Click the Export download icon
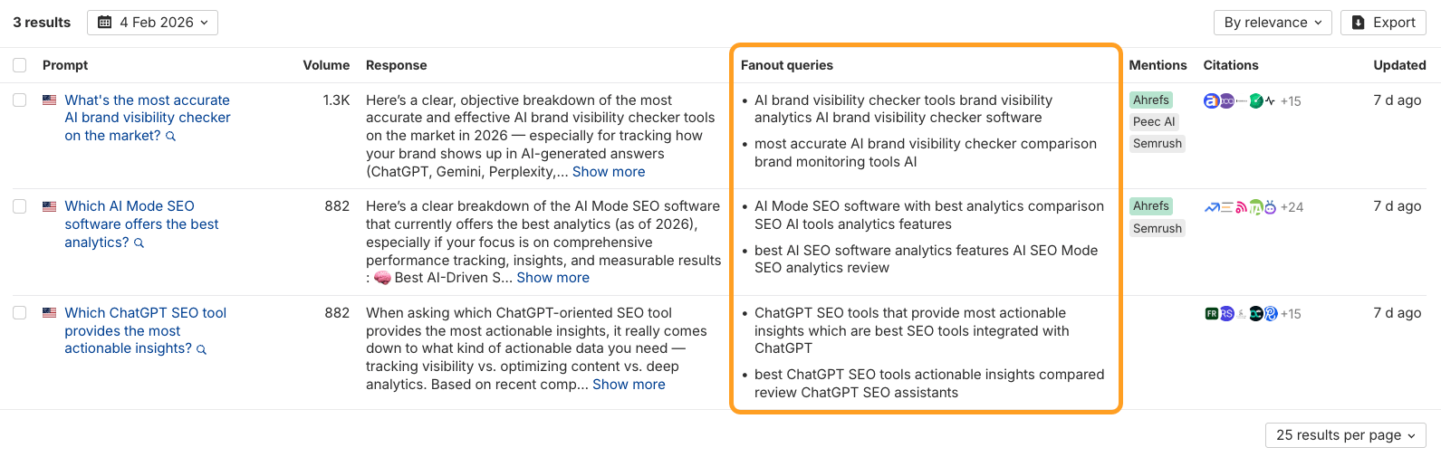Screen dimensions: 1441x457 [x=1359, y=23]
